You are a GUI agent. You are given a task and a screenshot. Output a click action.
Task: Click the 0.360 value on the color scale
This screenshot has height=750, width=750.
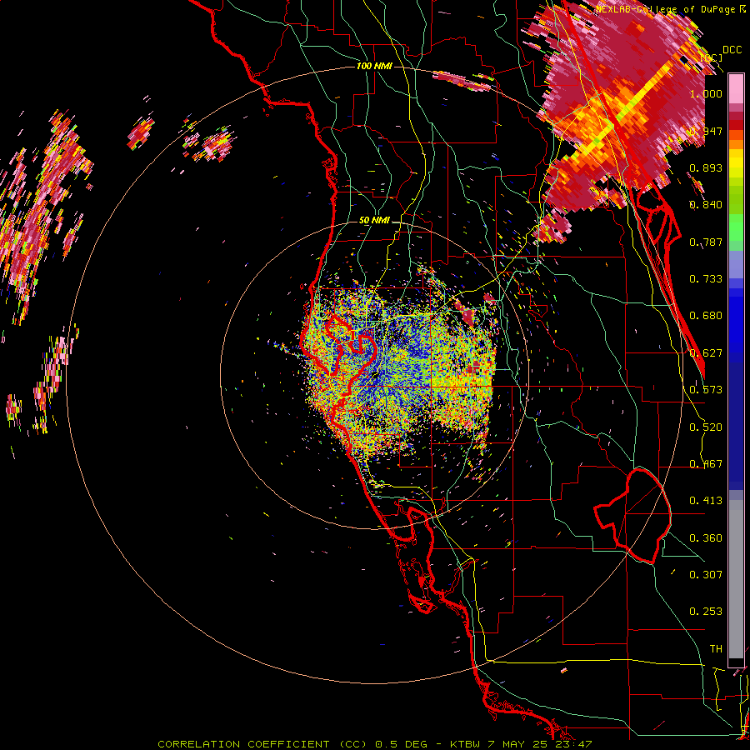706,538
